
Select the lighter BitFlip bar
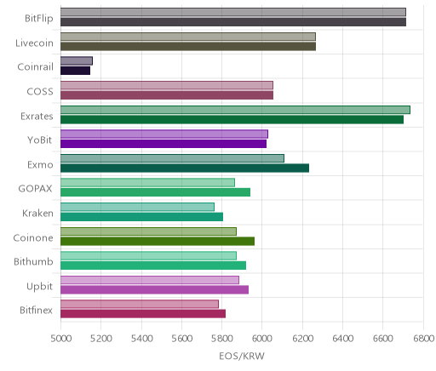click(233, 12)
